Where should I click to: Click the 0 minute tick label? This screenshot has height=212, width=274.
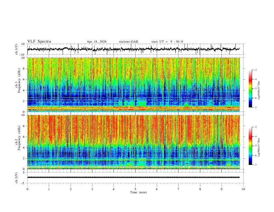(27, 189)
